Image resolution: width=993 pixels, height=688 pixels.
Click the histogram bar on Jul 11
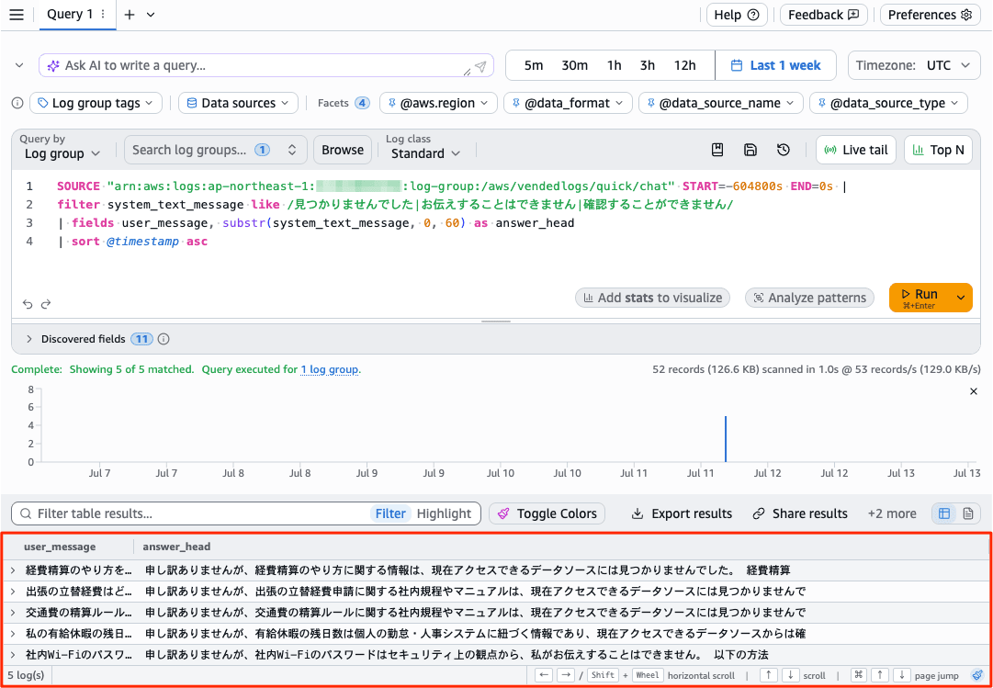(725, 439)
